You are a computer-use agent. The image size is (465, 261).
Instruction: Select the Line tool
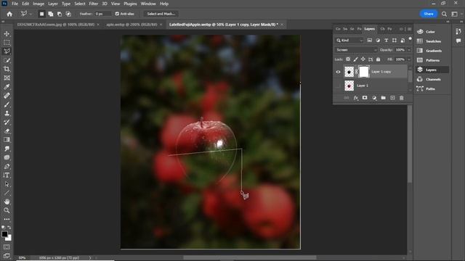[x=7, y=193]
